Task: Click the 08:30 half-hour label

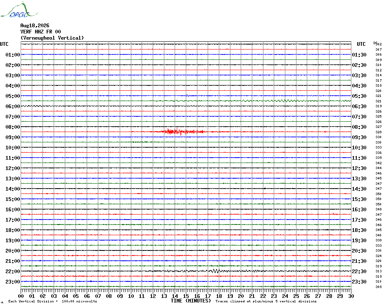Action: [359, 127]
